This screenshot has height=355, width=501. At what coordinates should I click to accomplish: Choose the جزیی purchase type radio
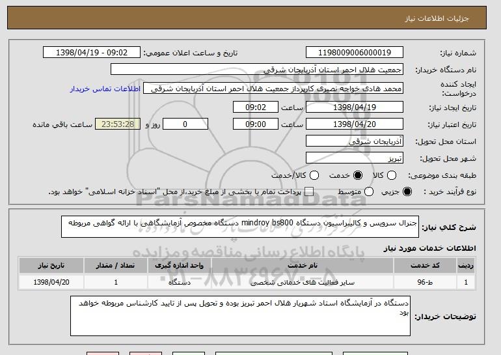coord(407,192)
